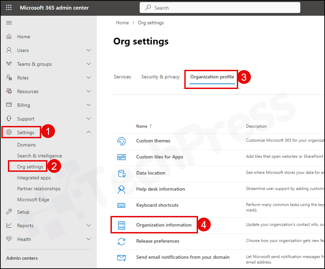Expand the Resources chevron
This screenshot has height=269, width=325.
[x=89, y=91]
